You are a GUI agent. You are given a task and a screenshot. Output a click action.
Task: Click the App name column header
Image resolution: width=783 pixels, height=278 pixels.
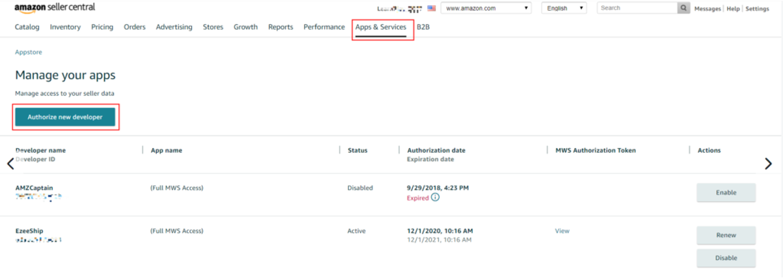[x=166, y=150]
